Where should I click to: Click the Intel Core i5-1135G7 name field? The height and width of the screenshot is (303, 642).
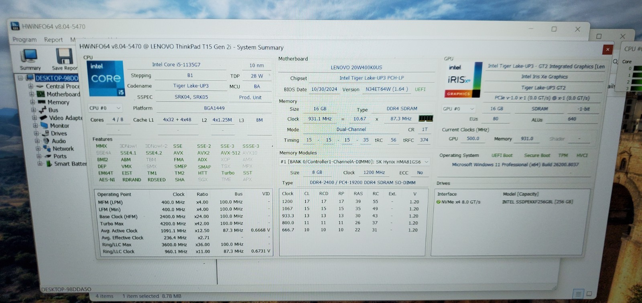176,64
